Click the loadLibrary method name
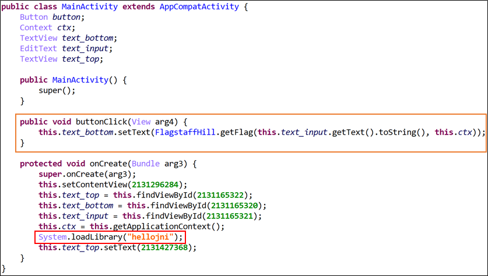 pyautogui.click(x=96, y=237)
